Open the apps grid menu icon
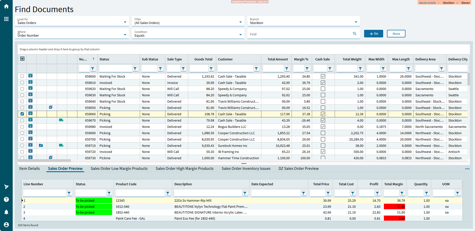The height and width of the screenshot is (231, 475). pos(6,19)
